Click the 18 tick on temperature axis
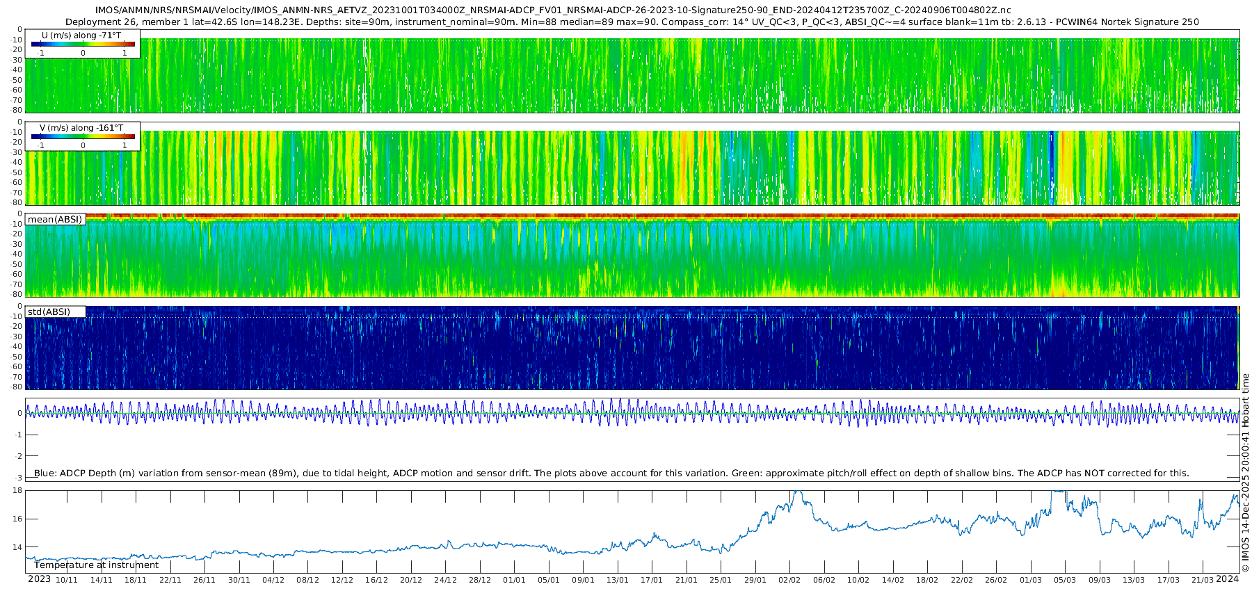1252x591 pixels. tap(17, 491)
